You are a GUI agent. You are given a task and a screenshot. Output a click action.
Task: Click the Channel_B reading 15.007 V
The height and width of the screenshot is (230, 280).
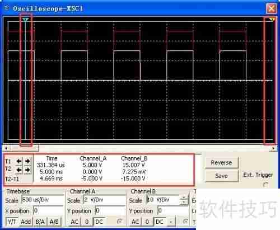(134, 165)
